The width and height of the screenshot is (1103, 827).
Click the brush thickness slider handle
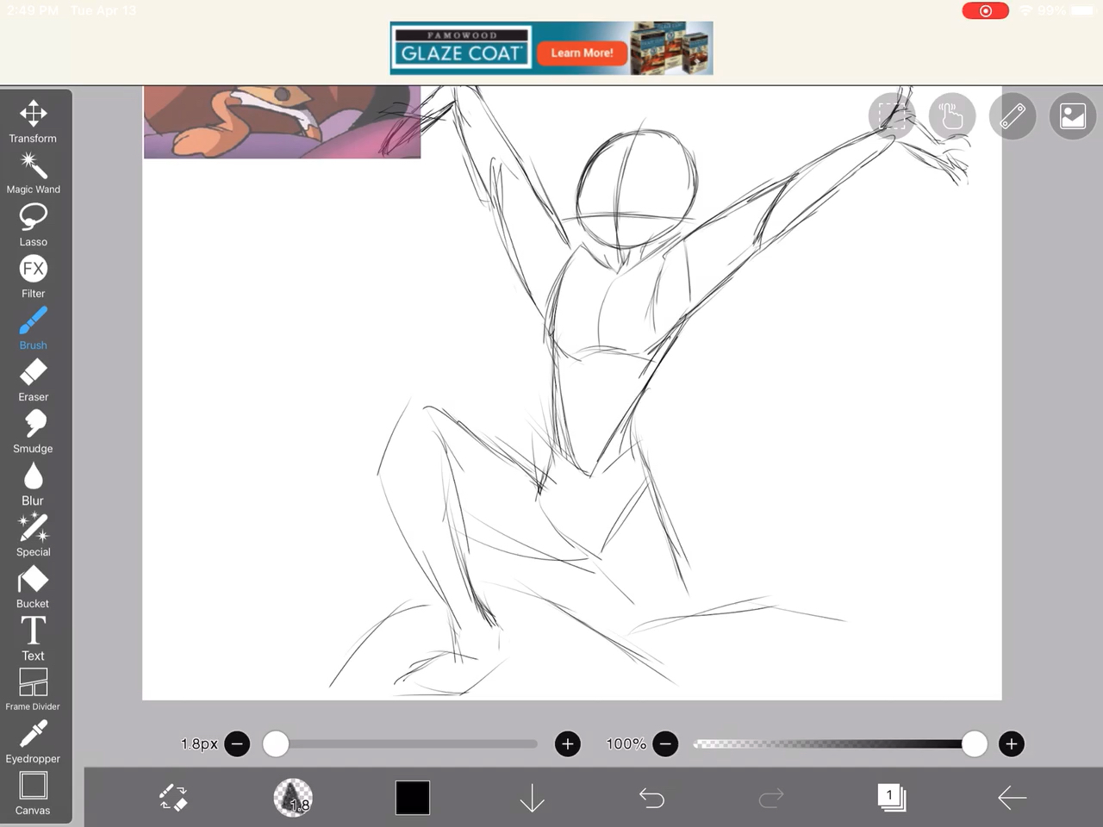(276, 743)
